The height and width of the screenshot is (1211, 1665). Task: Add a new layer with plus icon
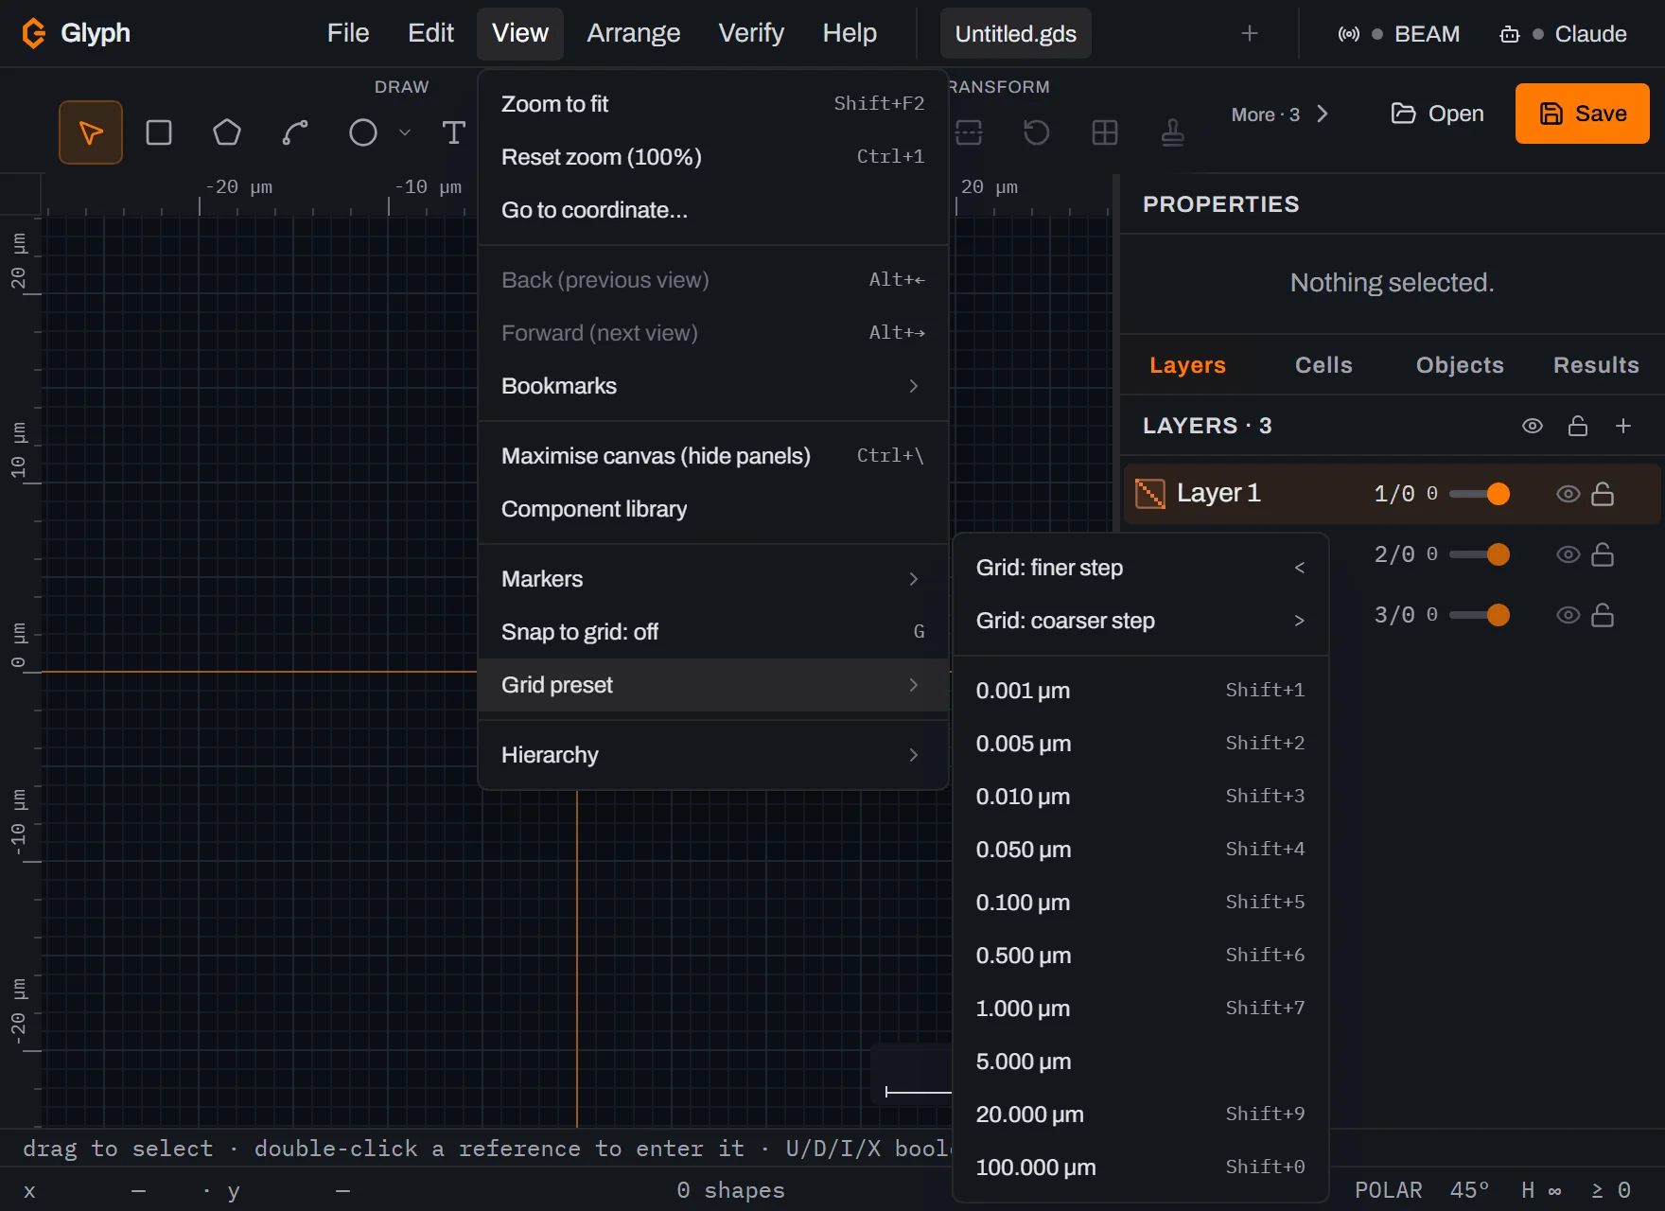(1623, 426)
